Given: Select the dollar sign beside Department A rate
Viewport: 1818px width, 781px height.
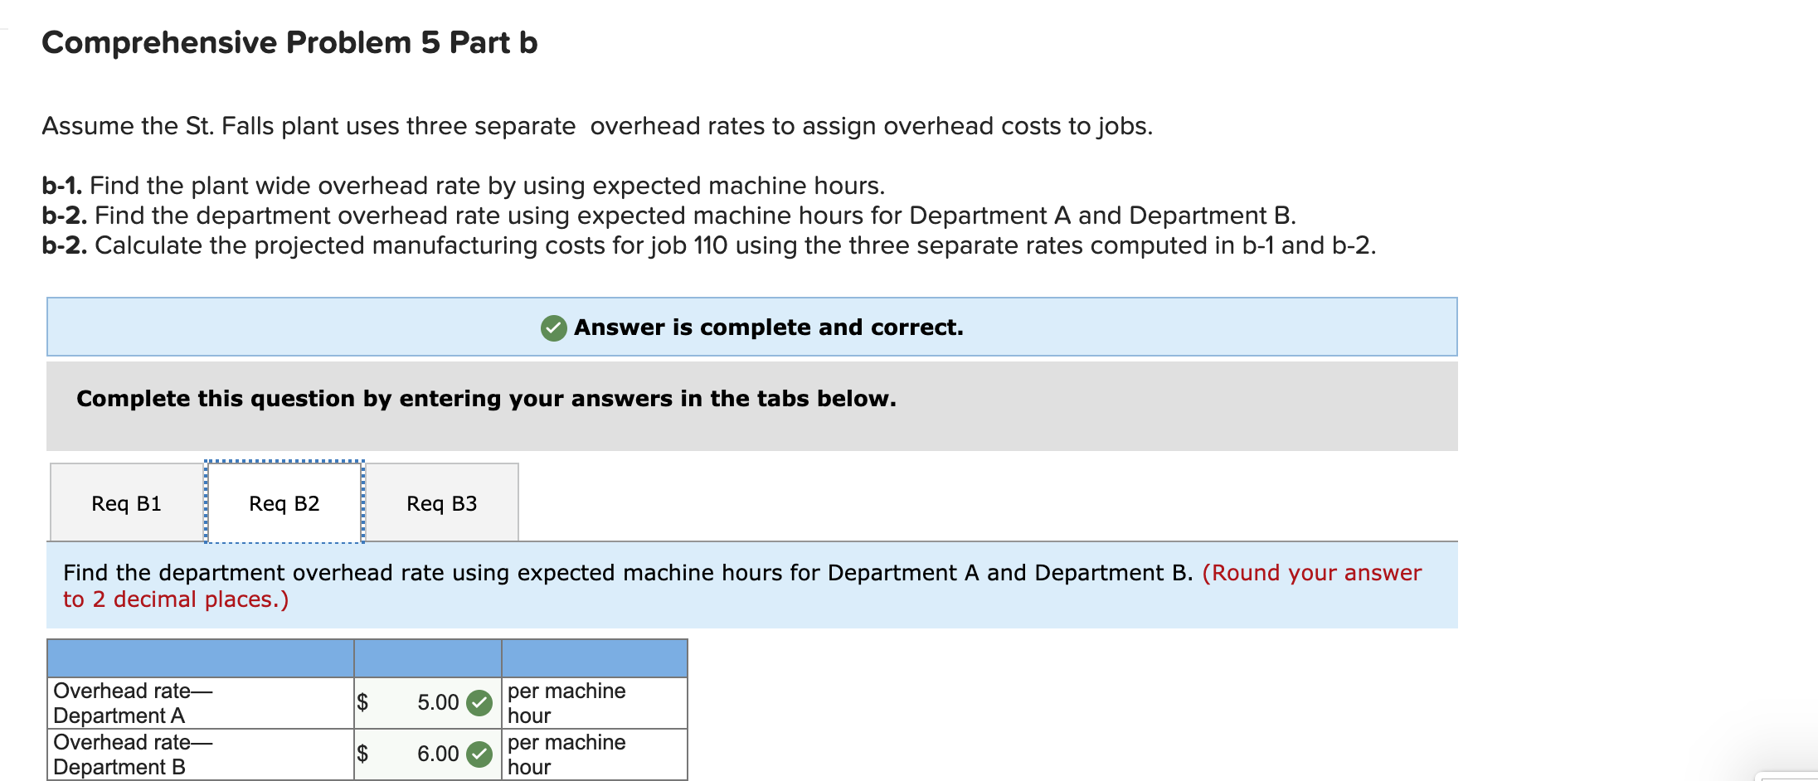Looking at the screenshot, I should tap(362, 702).
